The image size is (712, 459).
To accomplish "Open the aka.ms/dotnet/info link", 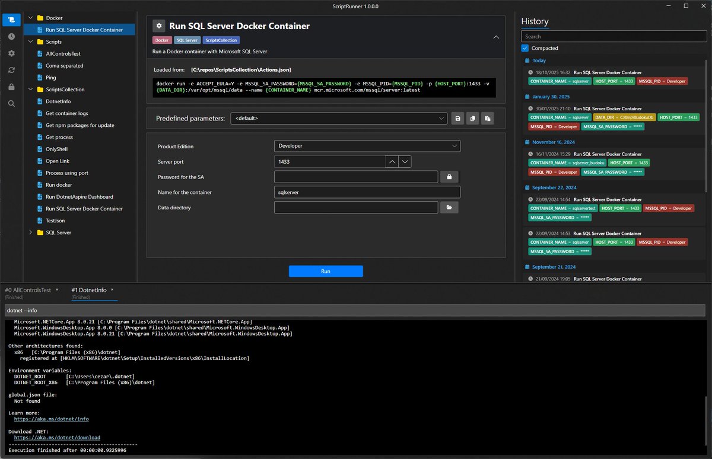I will pyautogui.click(x=51, y=419).
